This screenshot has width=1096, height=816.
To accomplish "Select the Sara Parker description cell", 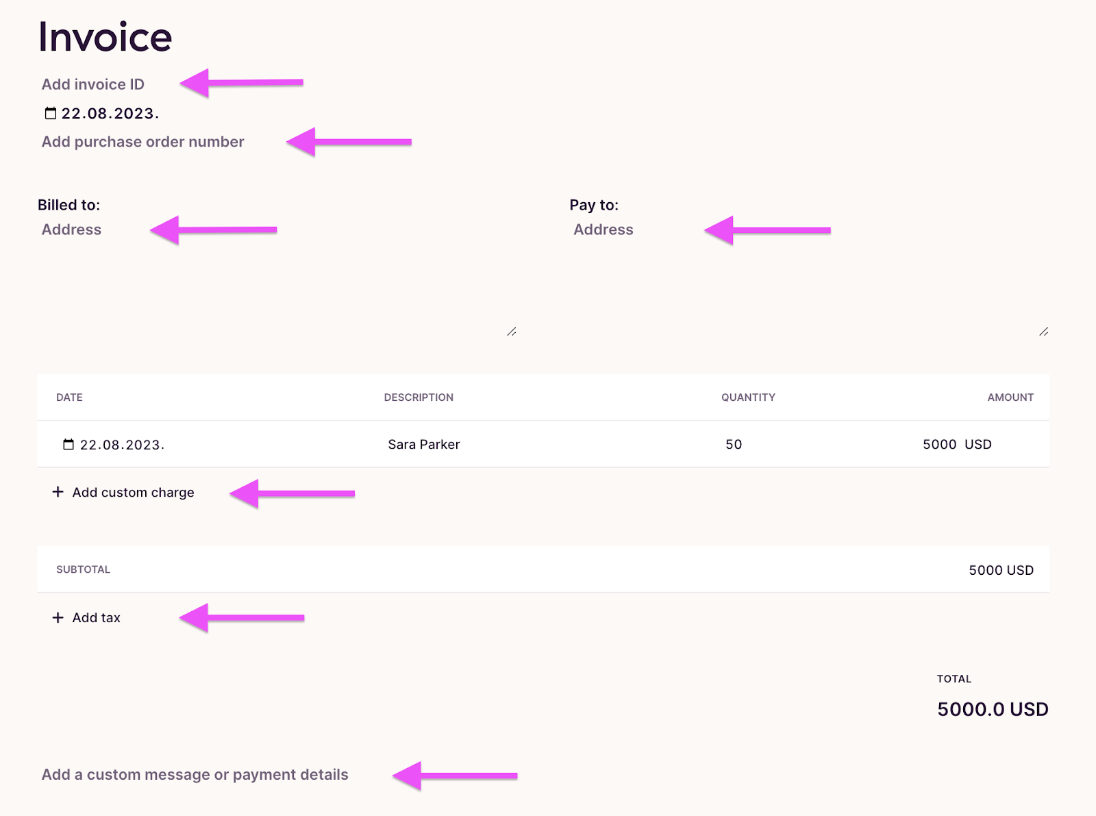I will pyautogui.click(x=423, y=444).
